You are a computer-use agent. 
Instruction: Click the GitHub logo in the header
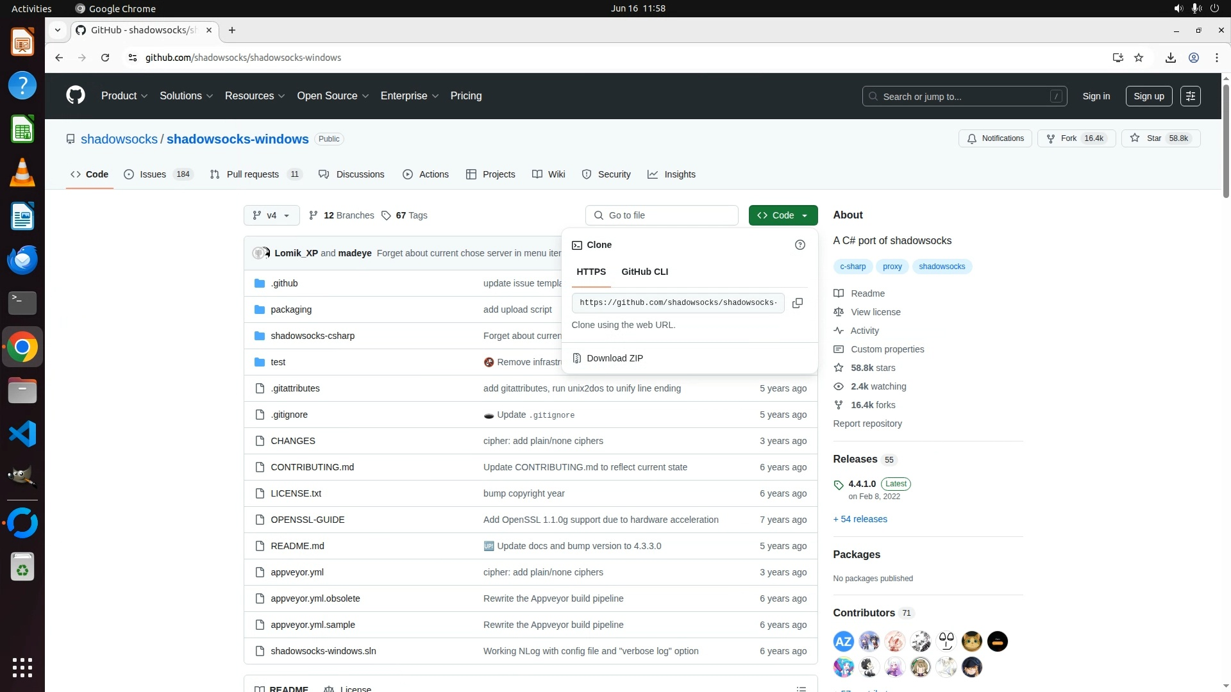(x=76, y=95)
